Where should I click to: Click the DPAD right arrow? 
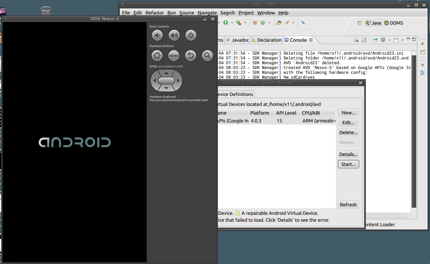[178, 81]
